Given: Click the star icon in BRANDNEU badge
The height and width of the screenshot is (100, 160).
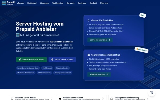Looking at the screenshot, I should (137, 49).
